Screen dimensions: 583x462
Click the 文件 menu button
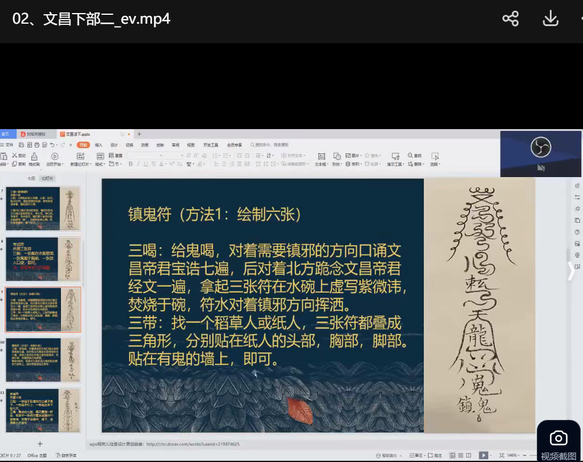point(9,145)
